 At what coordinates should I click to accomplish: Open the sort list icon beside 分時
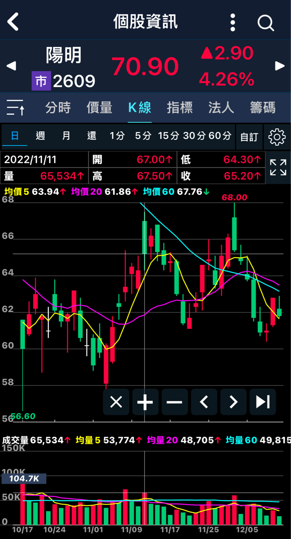(x=16, y=108)
